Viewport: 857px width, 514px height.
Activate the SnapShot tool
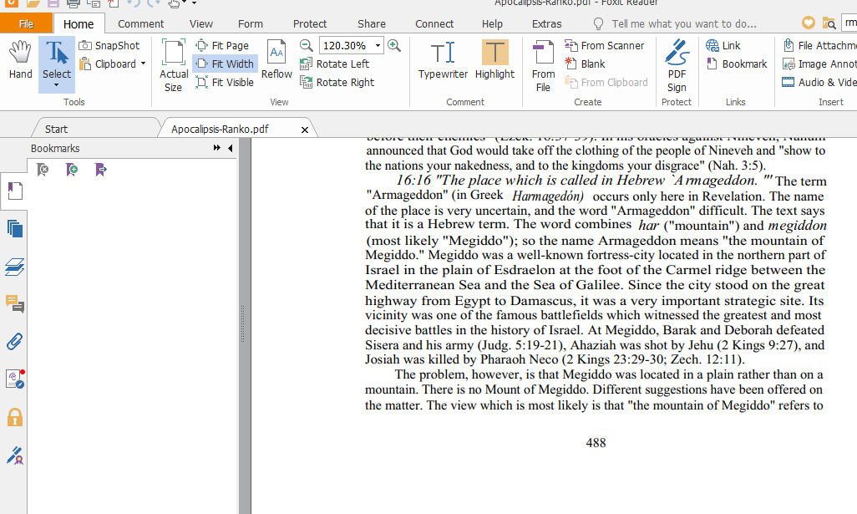coord(109,45)
